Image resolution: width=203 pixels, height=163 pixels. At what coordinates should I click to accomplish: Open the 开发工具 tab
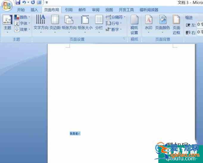point(126,10)
